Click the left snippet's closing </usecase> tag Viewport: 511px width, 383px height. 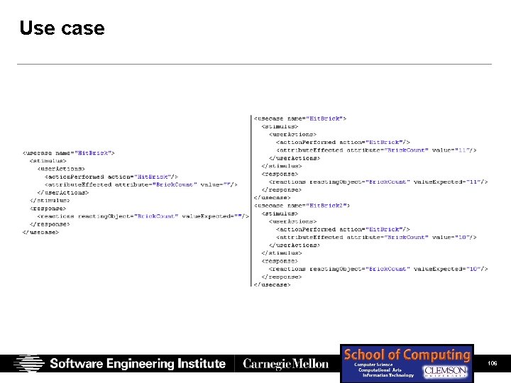[40, 232]
